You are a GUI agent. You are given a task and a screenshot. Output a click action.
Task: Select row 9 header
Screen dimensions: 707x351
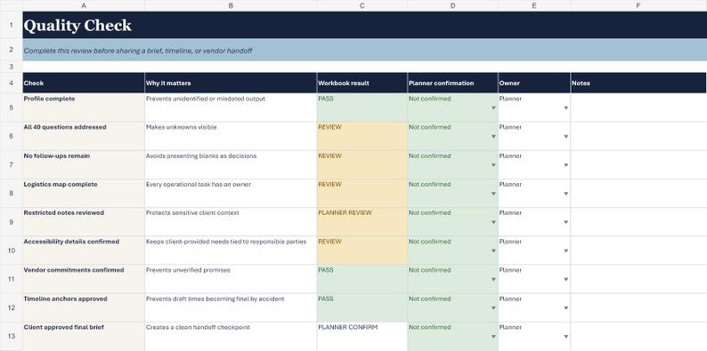pyautogui.click(x=12, y=222)
